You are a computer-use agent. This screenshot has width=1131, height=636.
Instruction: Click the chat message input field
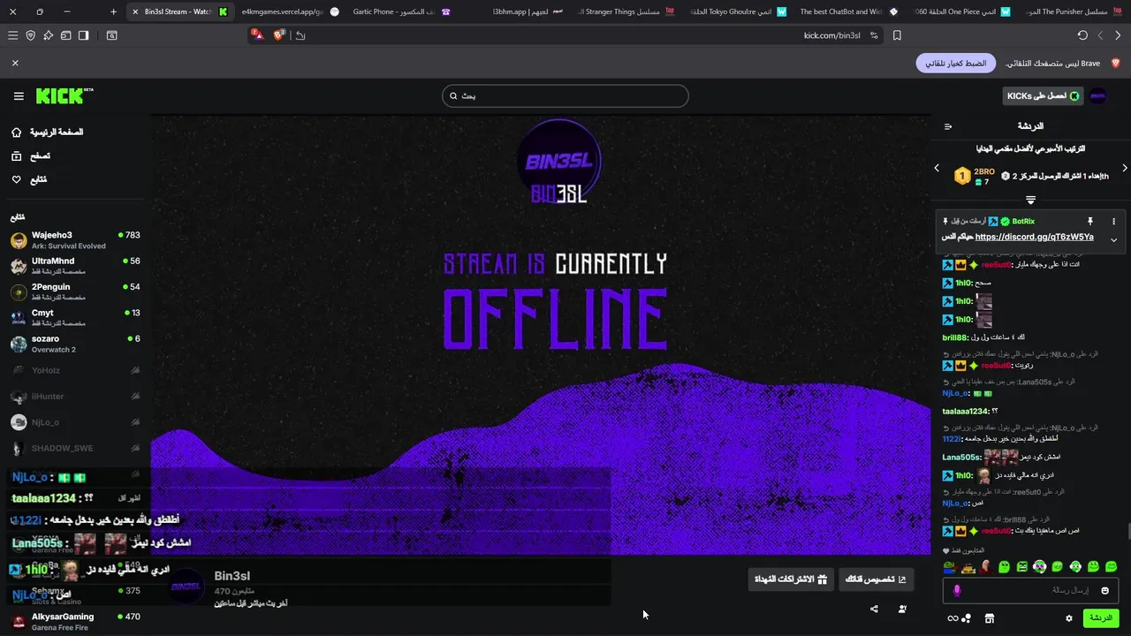point(1031,590)
